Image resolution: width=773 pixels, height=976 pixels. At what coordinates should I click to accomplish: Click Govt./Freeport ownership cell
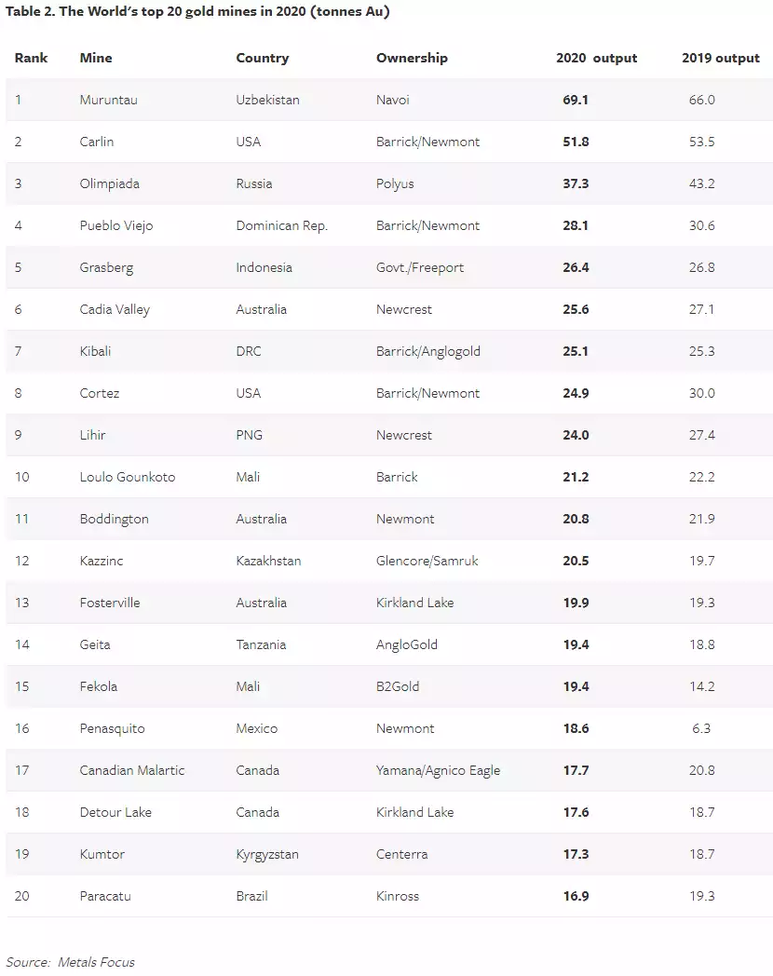(419, 267)
